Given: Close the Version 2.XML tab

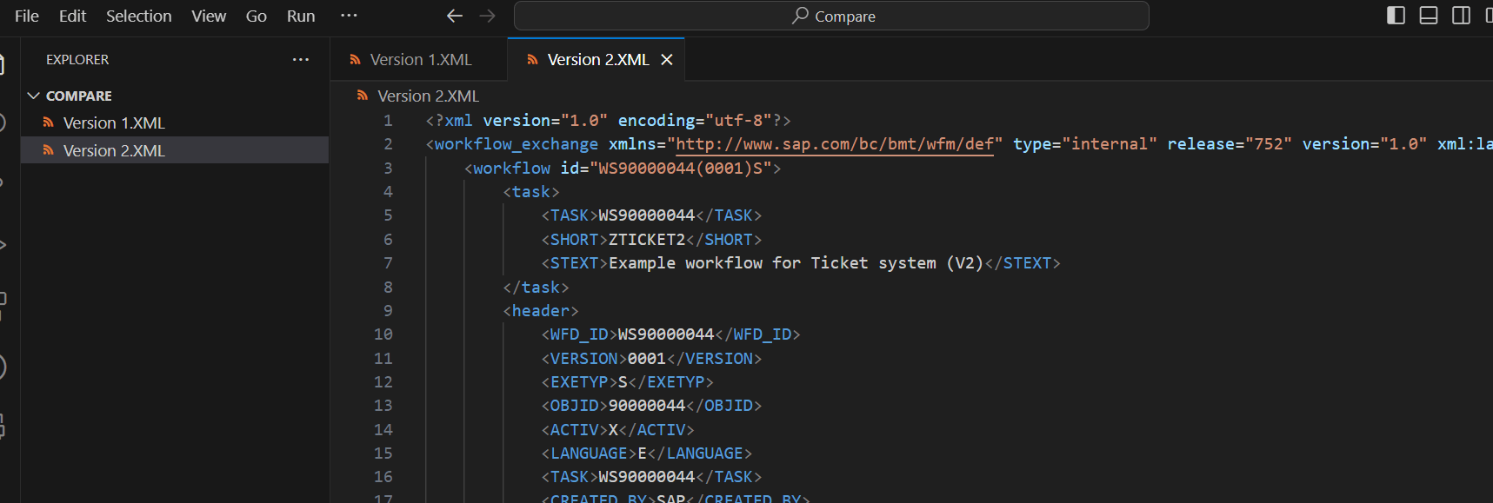Looking at the screenshot, I should pyautogui.click(x=667, y=59).
